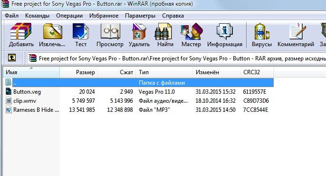Open the Файл menu
The width and height of the screenshot is (326, 176).
click(x=11, y=16)
